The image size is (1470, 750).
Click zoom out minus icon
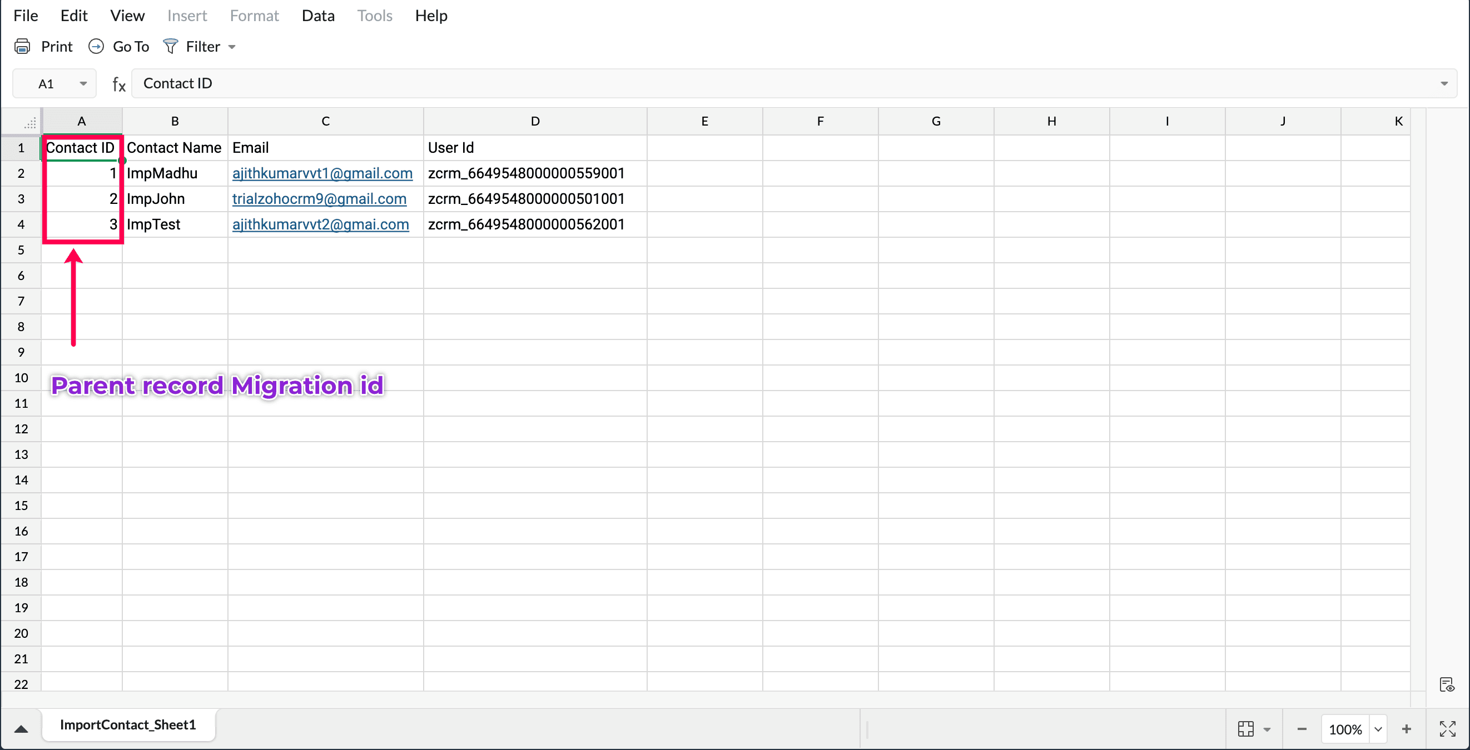[x=1302, y=728]
